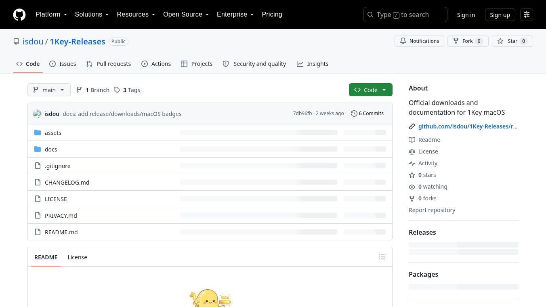Viewport: 546px width, 307px height.
Task: Open the isdou owner link in breadcrumb
Action: (33, 42)
